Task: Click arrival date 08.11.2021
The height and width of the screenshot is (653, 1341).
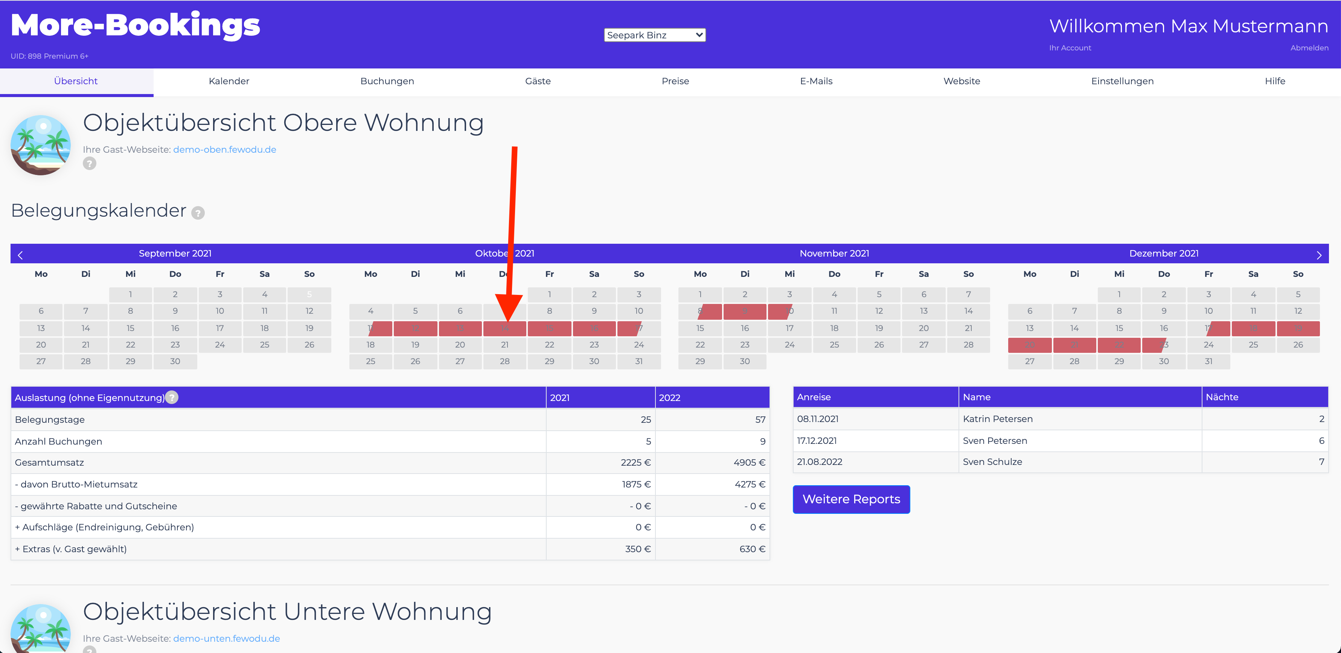Action: 818,419
